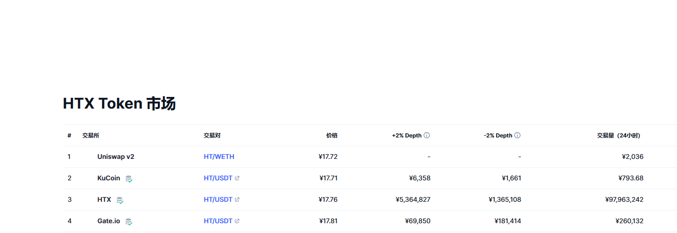Click the proof-of-reserves icon beside Gate.io
The width and height of the screenshot is (677, 233).
[x=129, y=221]
